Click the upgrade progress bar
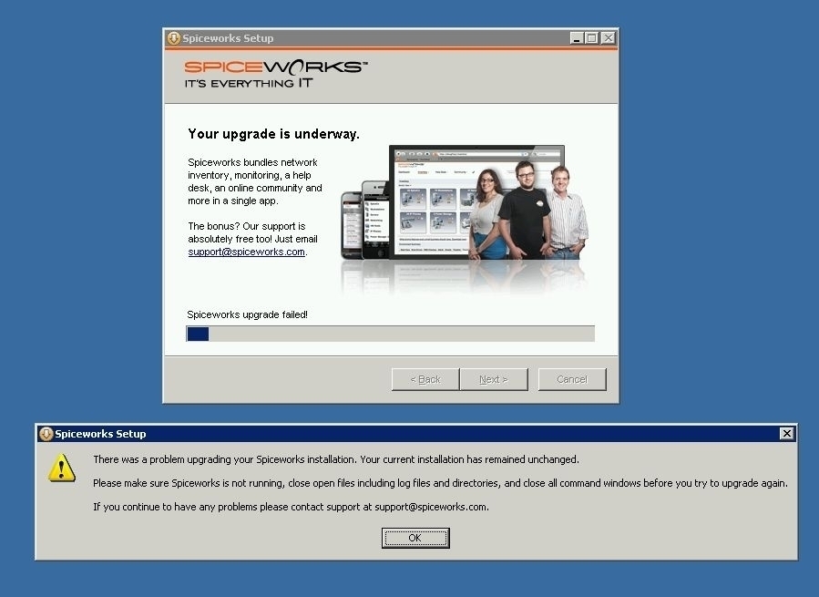819x597 pixels. point(390,334)
